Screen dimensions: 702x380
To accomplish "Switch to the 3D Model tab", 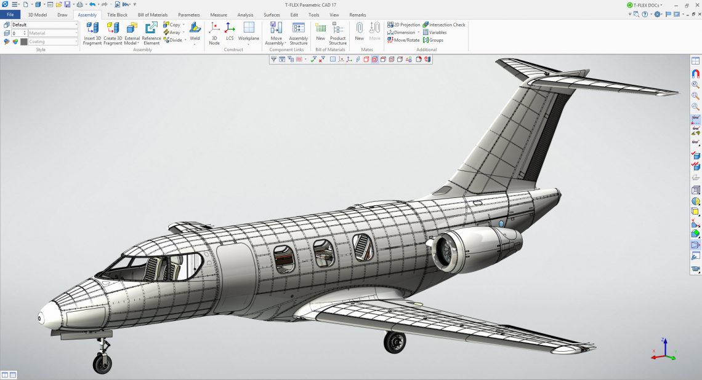I will pos(38,14).
